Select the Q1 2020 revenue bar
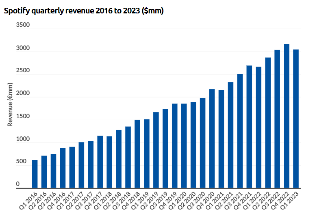This screenshot has height=216, width=315. pos(184,146)
